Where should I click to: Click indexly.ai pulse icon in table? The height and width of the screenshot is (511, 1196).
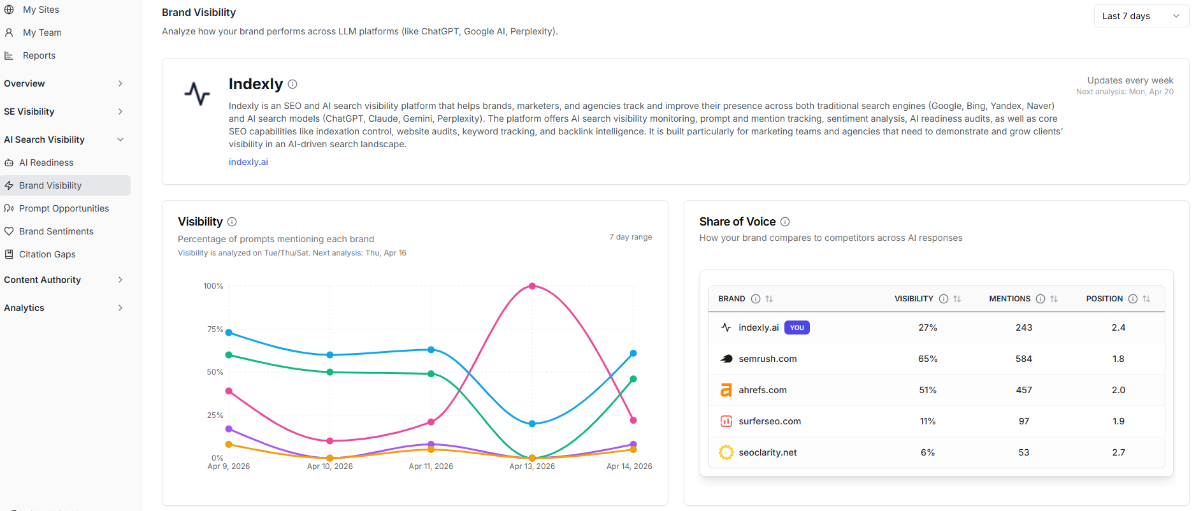[x=726, y=327]
